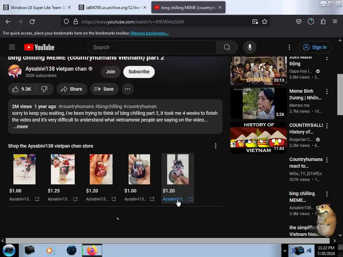Go back with the browser back arrow
Screen dimensions: 343x257
pyautogui.click(x=8, y=22)
